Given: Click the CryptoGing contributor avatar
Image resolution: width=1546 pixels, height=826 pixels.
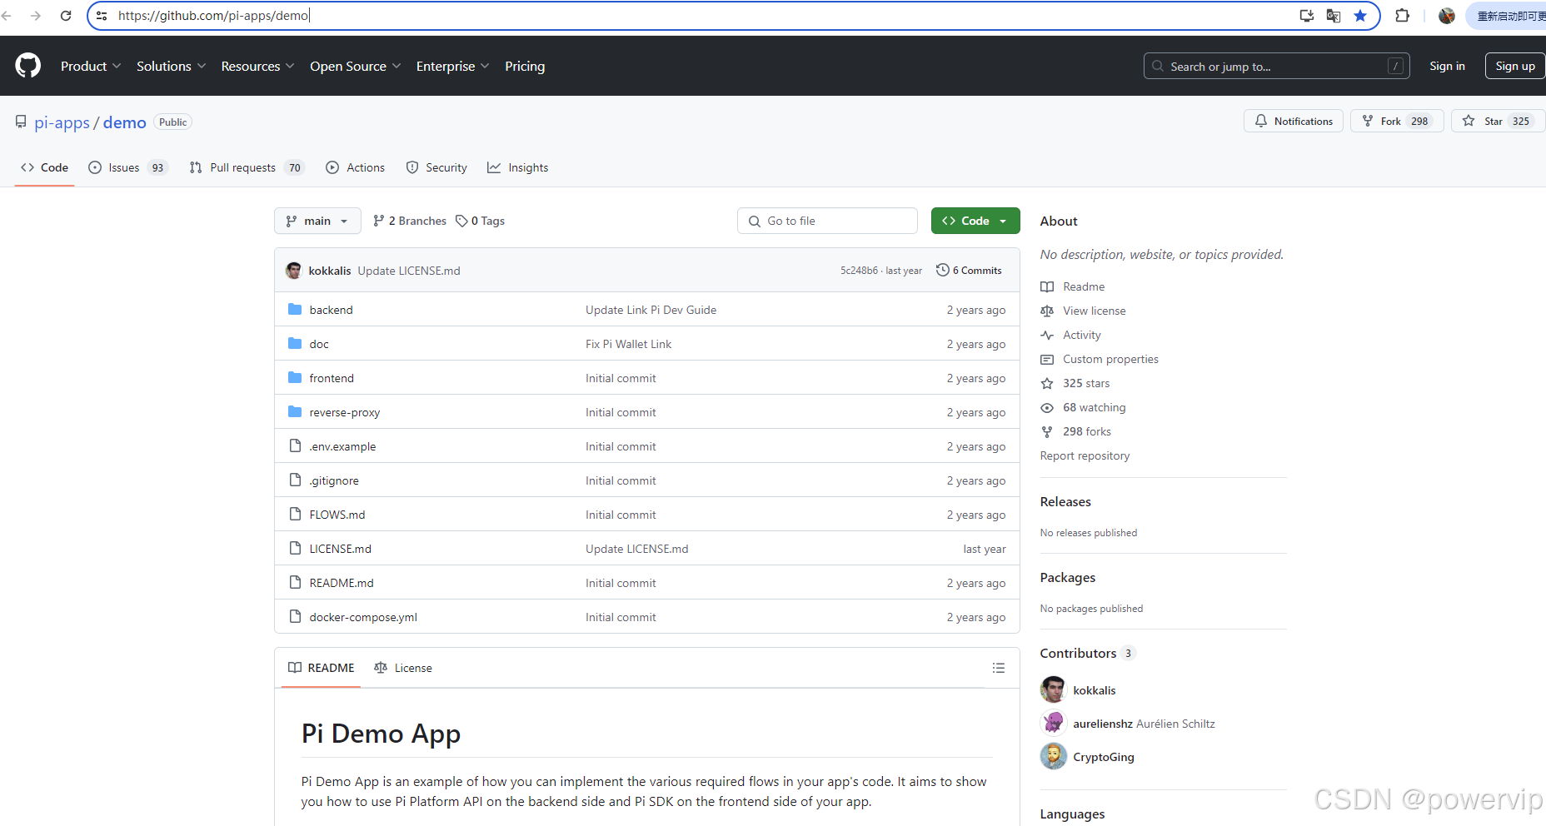Looking at the screenshot, I should [x=1054, y=756].
